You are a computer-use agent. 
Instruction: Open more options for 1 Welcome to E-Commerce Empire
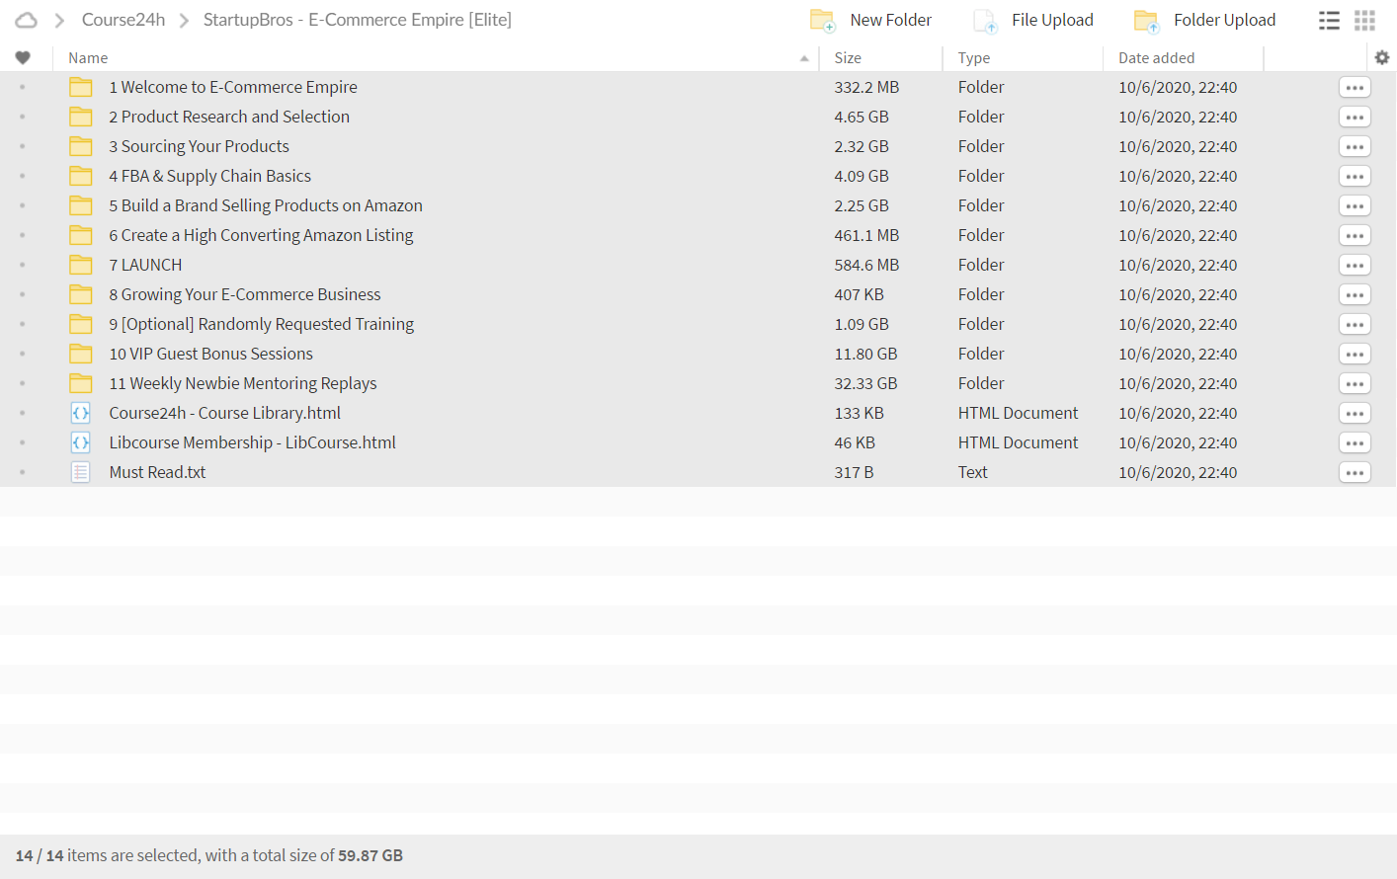tap(1355, 87)
